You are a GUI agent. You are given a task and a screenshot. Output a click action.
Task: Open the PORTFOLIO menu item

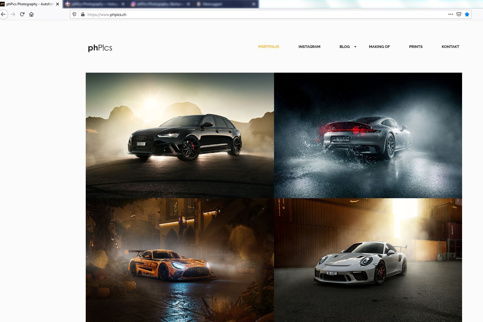[269, 46]
